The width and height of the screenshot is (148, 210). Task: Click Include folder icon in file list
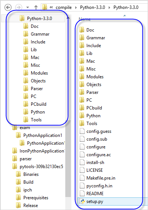(82, 45)
